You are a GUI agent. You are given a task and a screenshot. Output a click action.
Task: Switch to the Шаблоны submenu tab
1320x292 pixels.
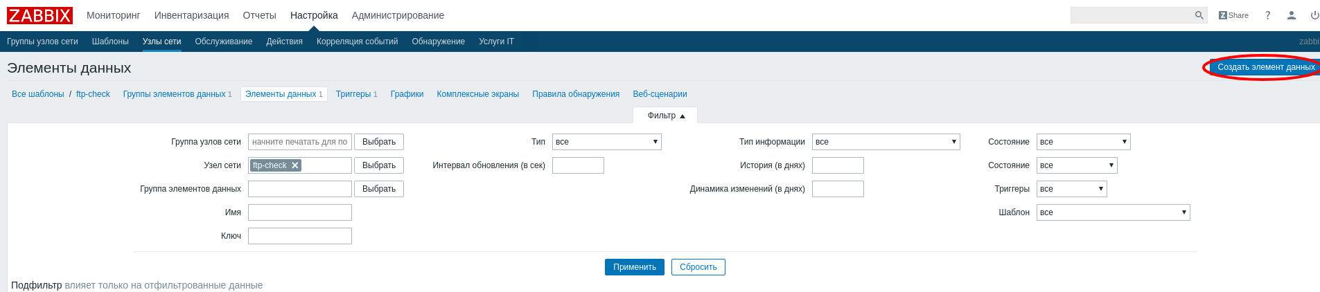pyautogui.click(x=110, y=42)
